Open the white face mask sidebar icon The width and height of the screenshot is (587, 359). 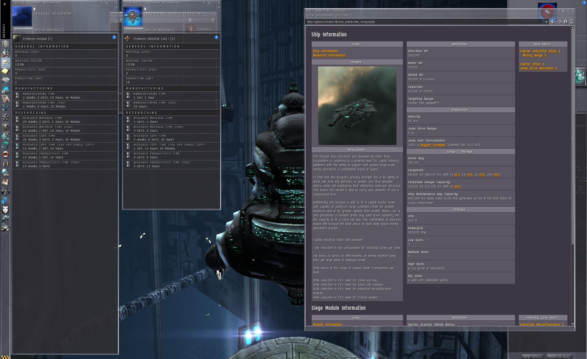click(x=5, y=209)
